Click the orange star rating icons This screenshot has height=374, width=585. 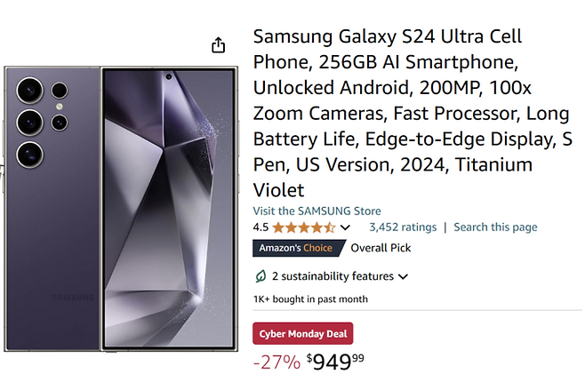click(x=303, y=227)
